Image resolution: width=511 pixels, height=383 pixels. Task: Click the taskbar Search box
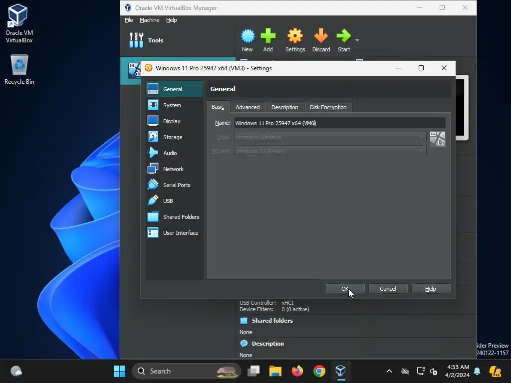click(187, 371)
